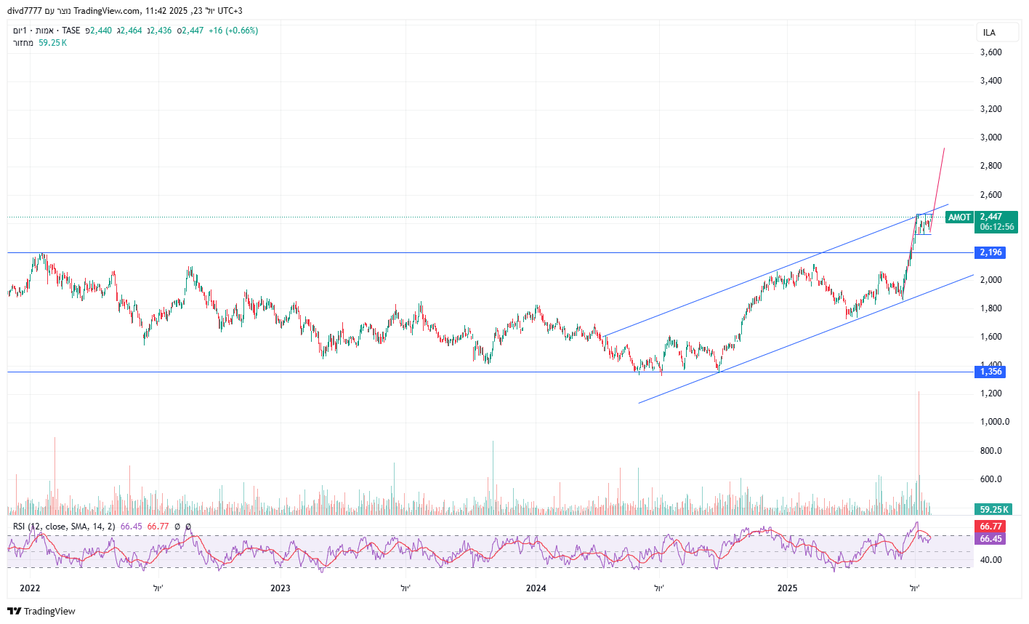The image size is (1029, 624).
Task: Select the small blue rectangle around recent candles
Action: [924, 224]
